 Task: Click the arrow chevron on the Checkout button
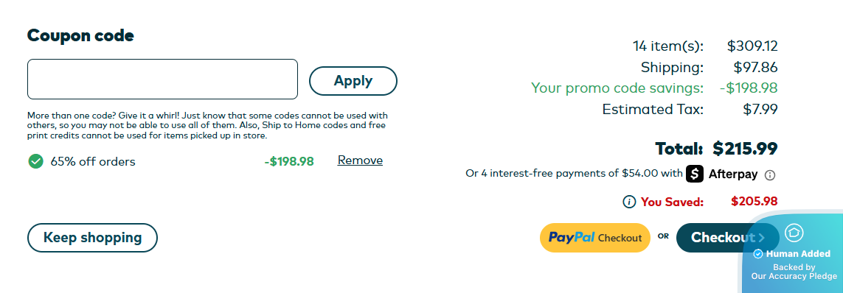(x=761, y=238)
